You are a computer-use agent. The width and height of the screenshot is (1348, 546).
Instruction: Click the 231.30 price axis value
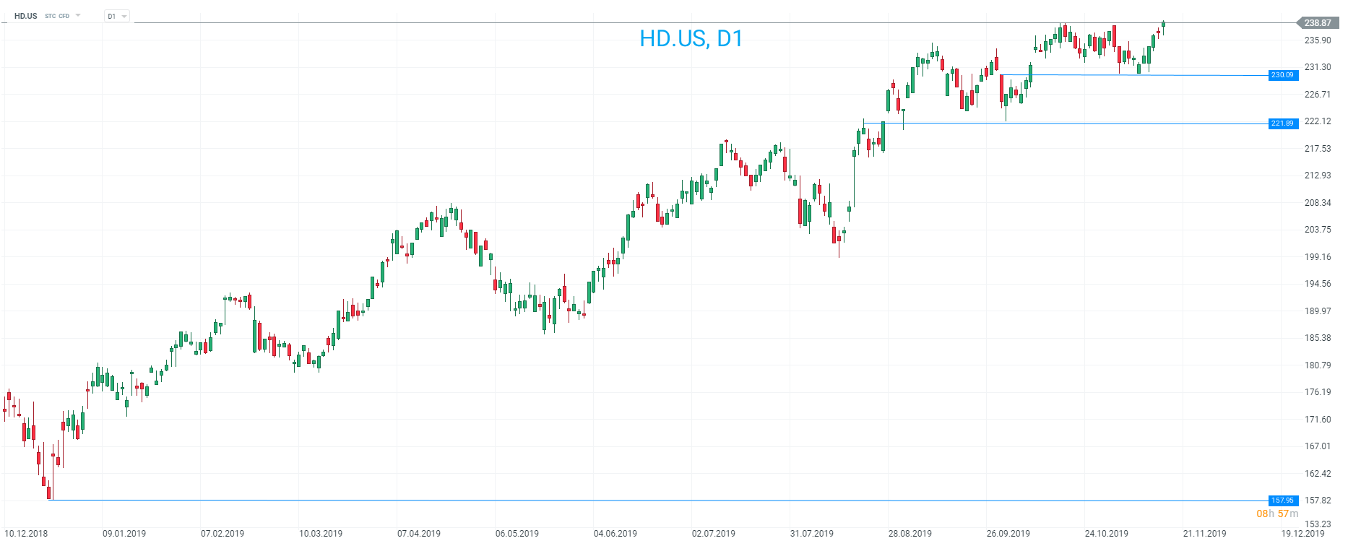click(x=1318, y=67)
